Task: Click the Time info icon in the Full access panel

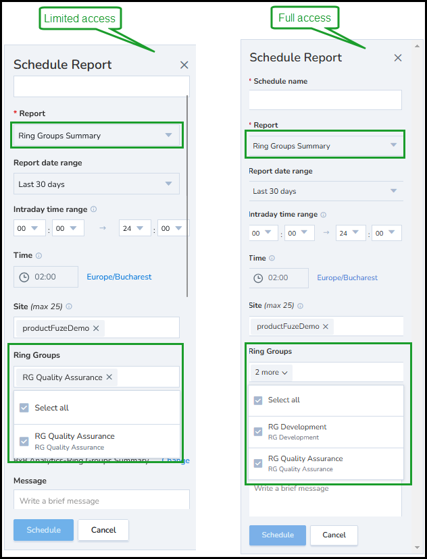Action: [x=272, y=258]
